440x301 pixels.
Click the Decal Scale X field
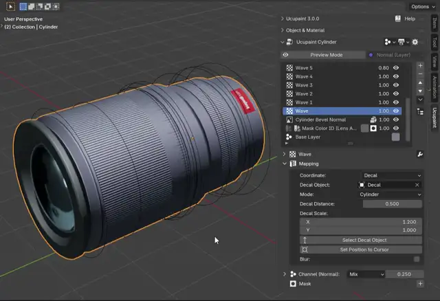click(360, 222)
